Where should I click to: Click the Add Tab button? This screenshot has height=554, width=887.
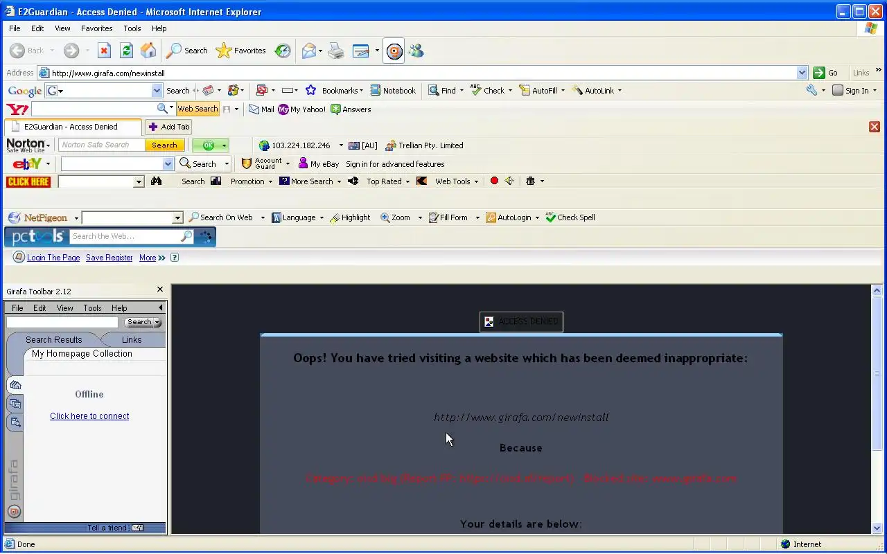pos(168,127)
